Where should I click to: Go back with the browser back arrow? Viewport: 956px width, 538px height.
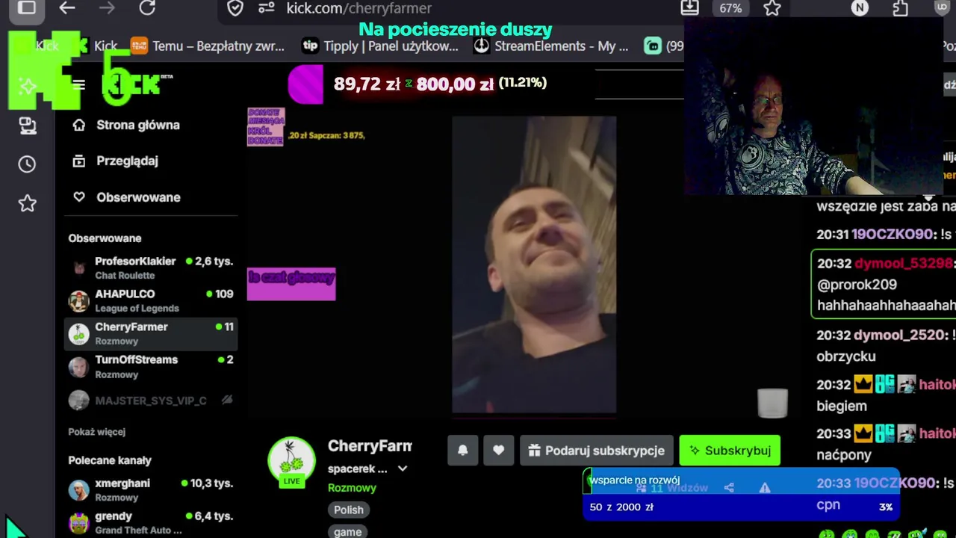point(67,8)
